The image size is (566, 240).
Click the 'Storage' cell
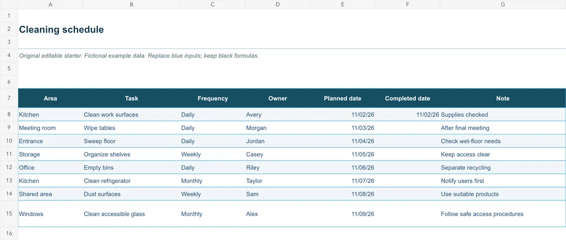point(50,155)
